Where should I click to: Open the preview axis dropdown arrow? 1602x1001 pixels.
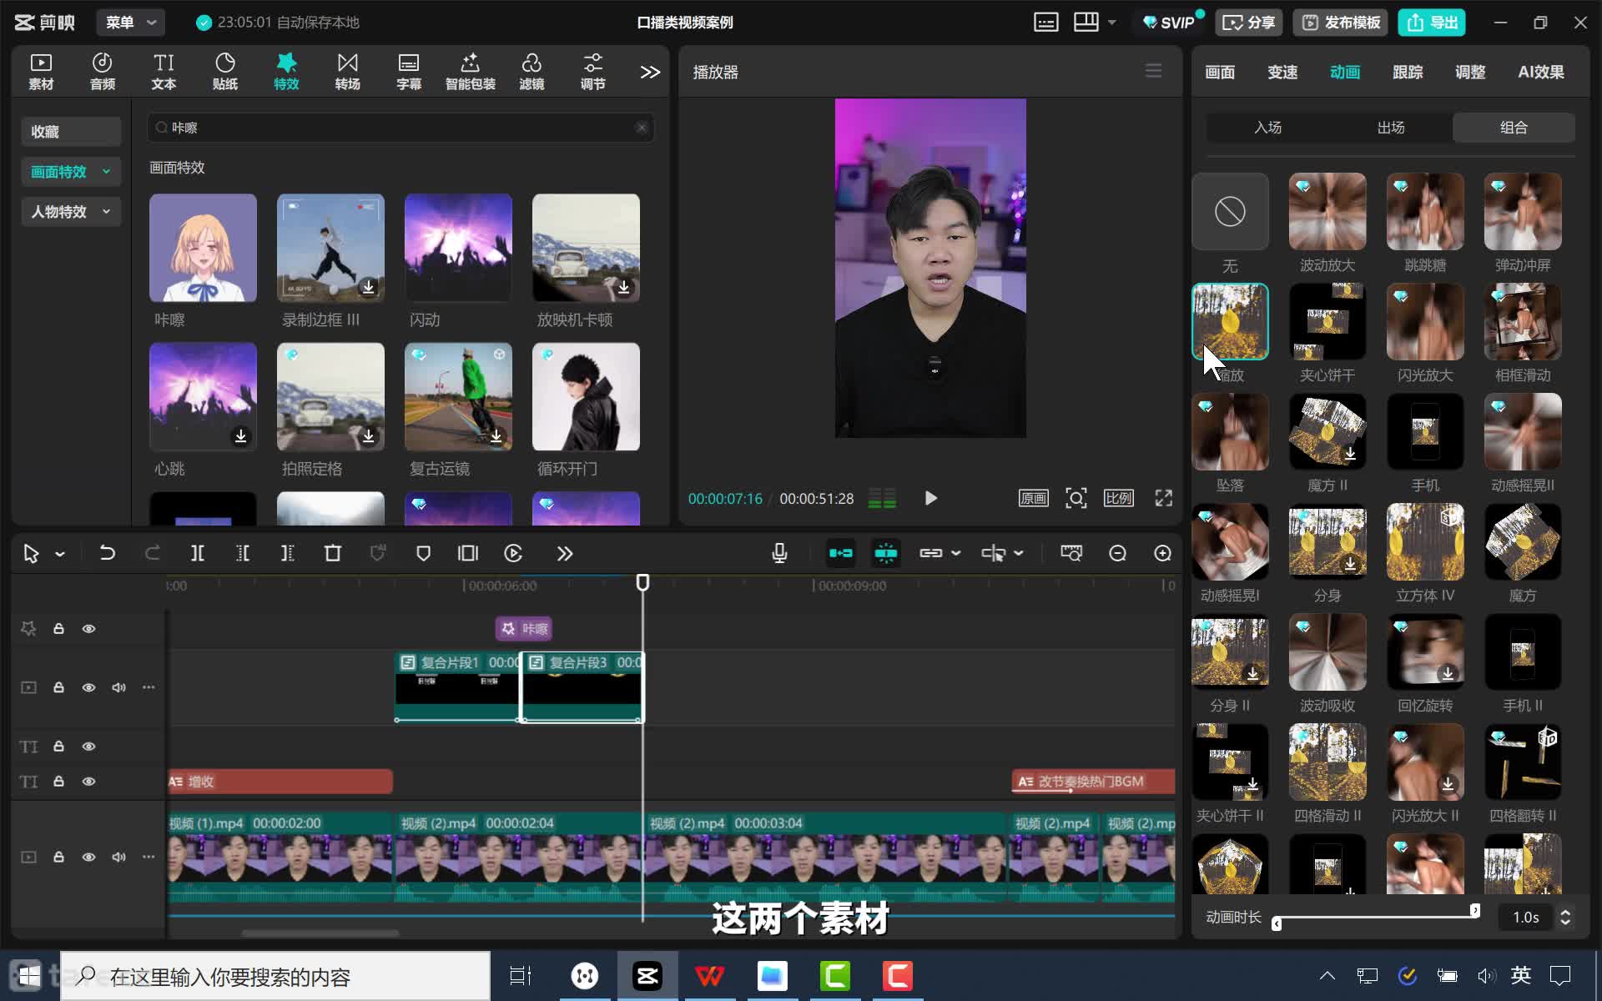tap(1019, 553)
